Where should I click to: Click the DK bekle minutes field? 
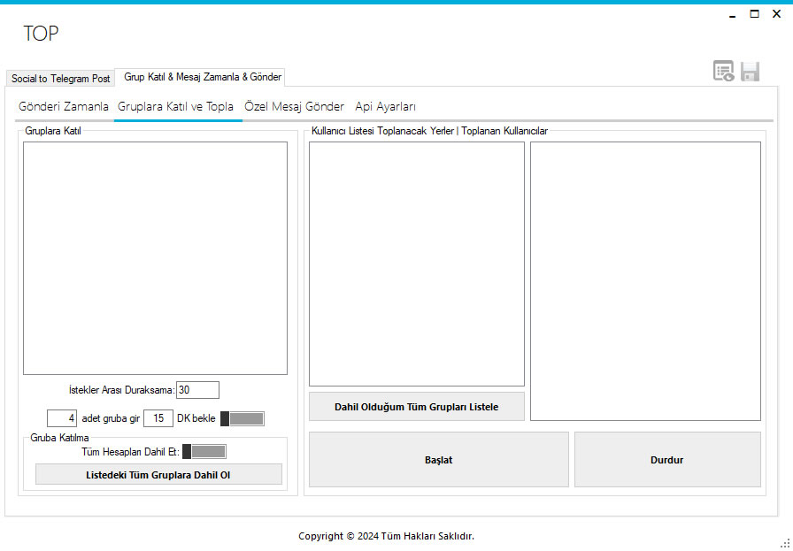point(158,418)
